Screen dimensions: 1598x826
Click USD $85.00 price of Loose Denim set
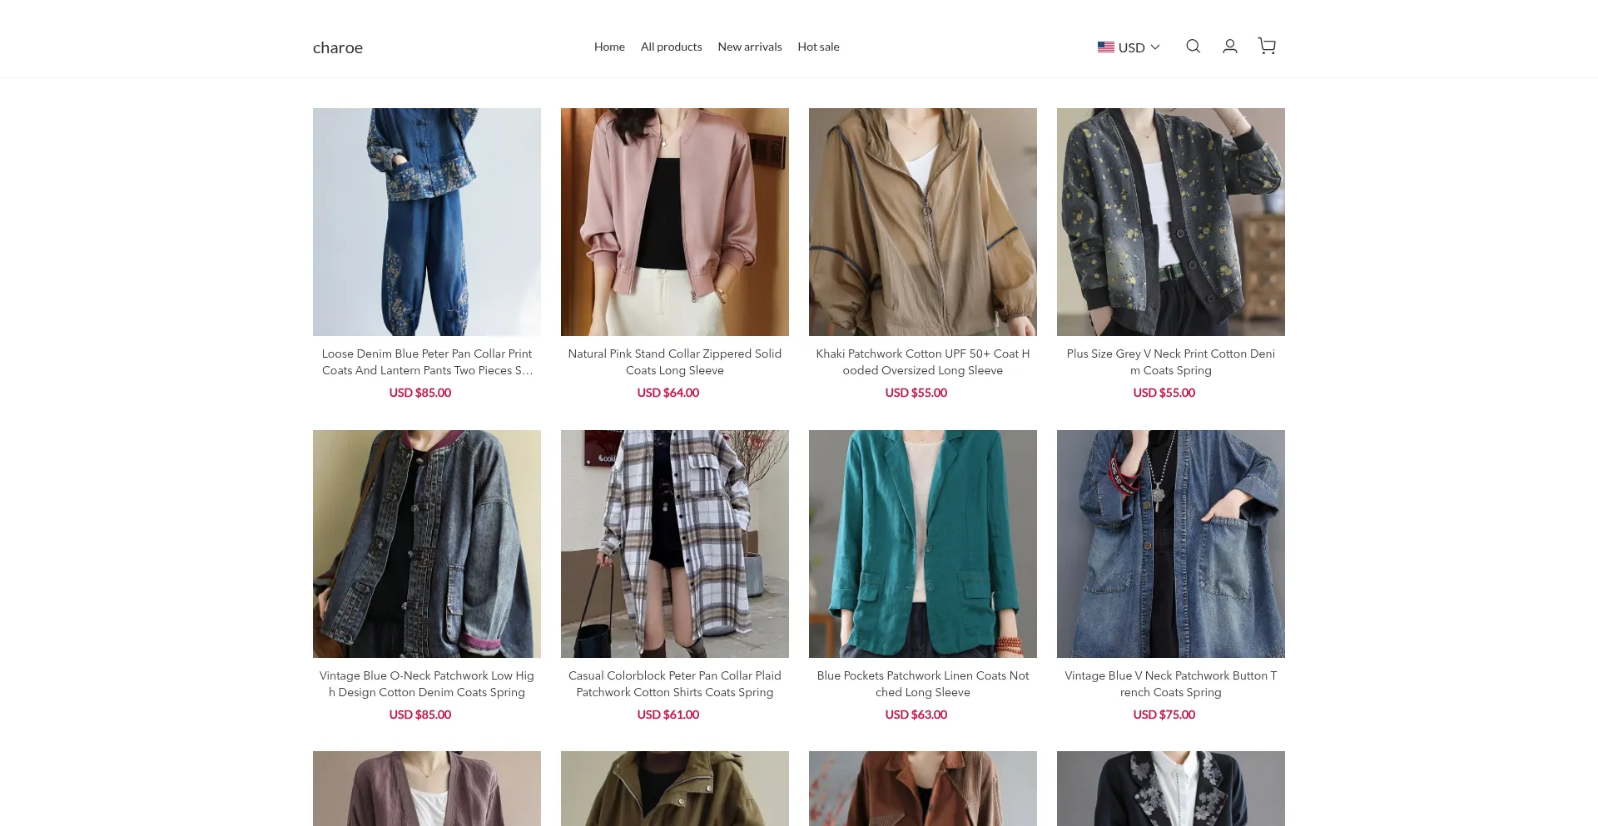420,393
